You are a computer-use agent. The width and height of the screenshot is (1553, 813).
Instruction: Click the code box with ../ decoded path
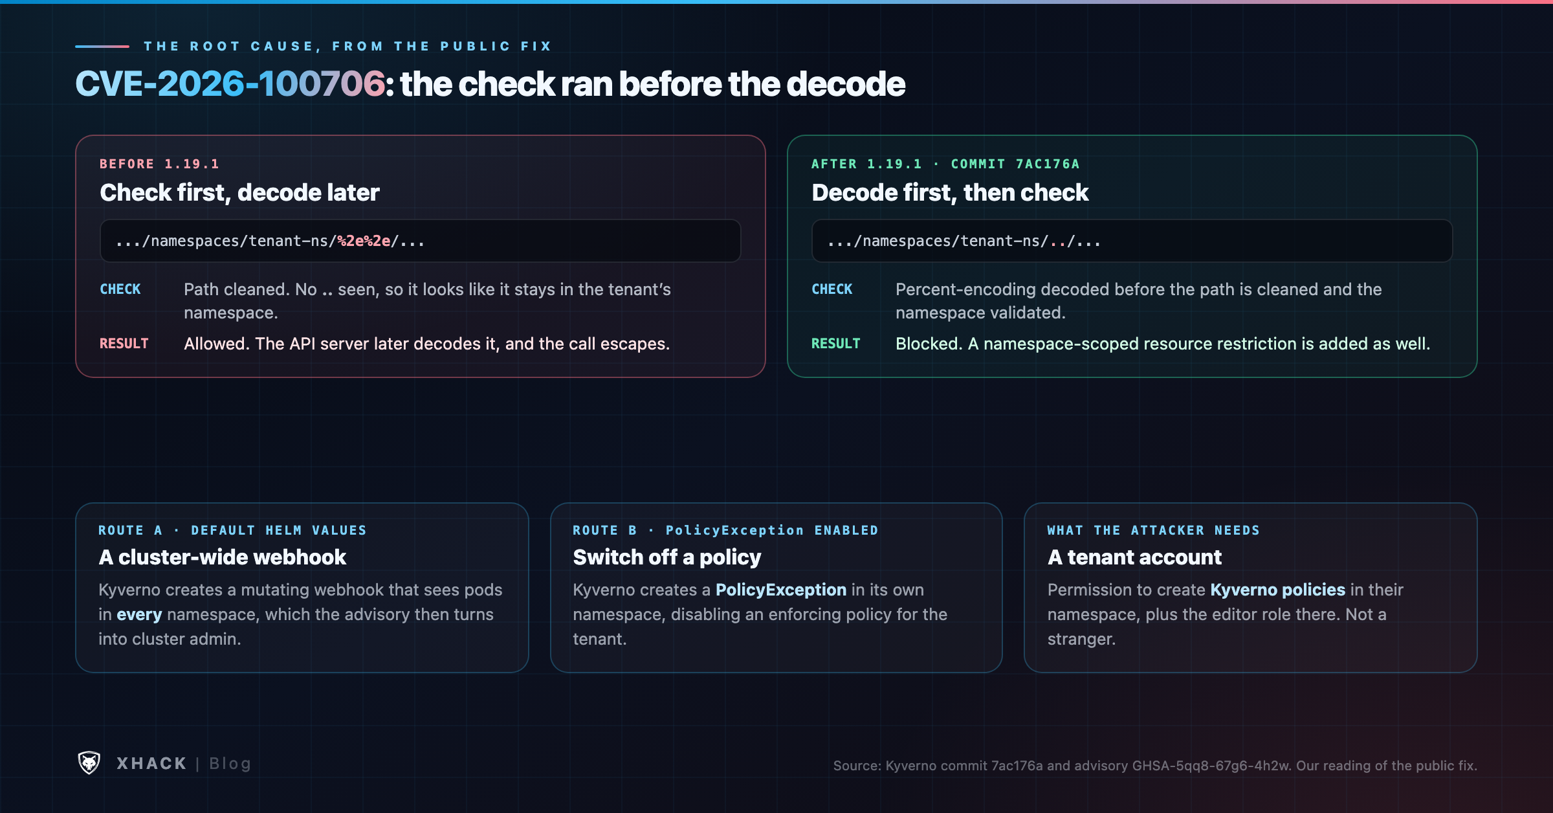pos(1132,241)
